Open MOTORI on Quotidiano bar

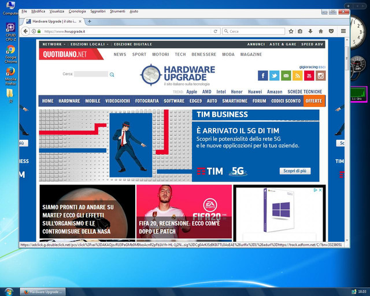point(161,54)
